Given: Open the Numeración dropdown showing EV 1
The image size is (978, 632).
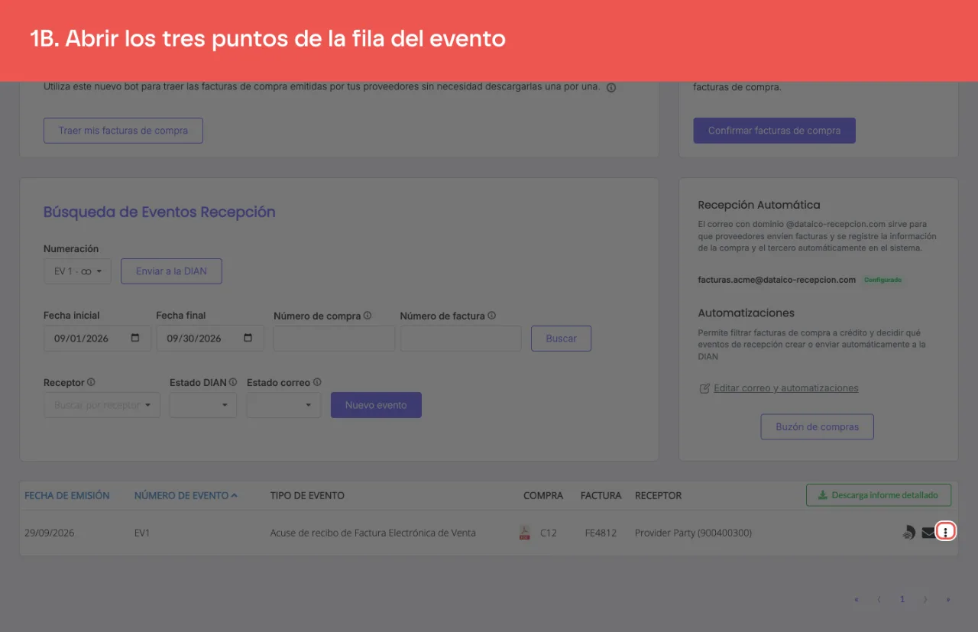Looking at the screenshot, I should (x=78, y=271).
